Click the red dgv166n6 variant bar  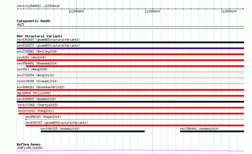click(130, 96)
